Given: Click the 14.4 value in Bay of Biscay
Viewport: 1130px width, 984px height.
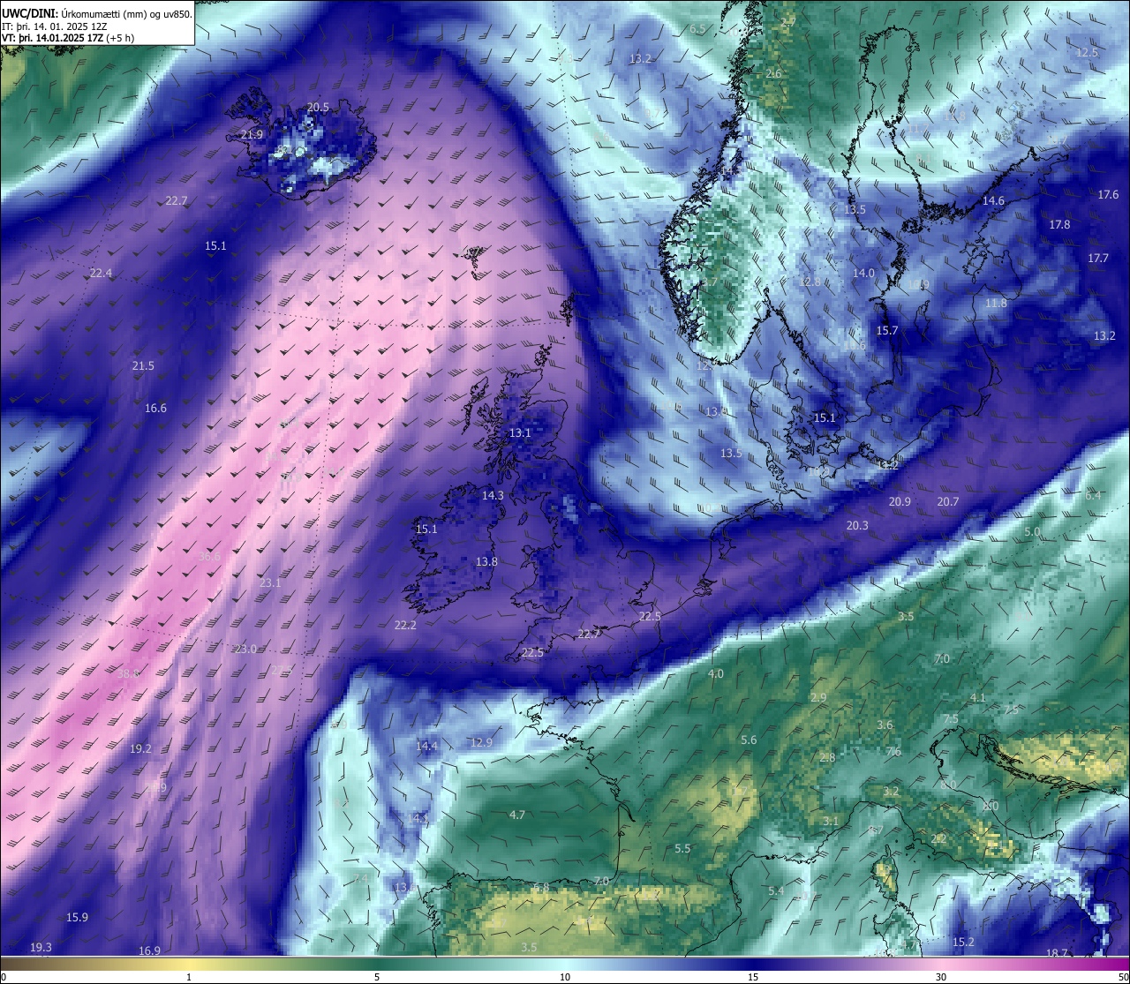Looking at the screenshot, I should point(426,746).
